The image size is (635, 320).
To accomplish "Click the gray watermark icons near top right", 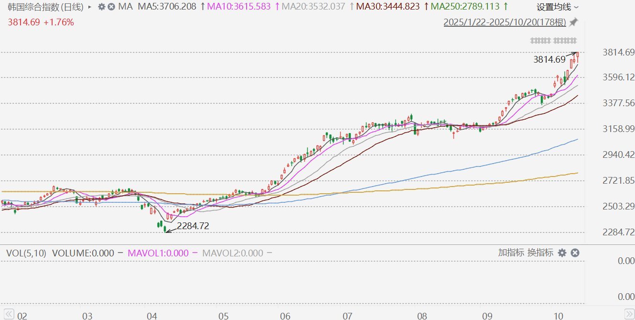I will 554,41.
